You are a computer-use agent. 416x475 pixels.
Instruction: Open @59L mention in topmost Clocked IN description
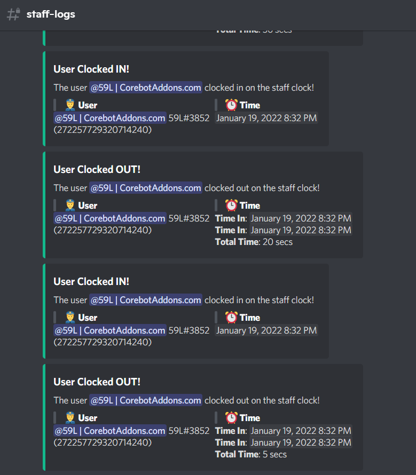point(145,88)
